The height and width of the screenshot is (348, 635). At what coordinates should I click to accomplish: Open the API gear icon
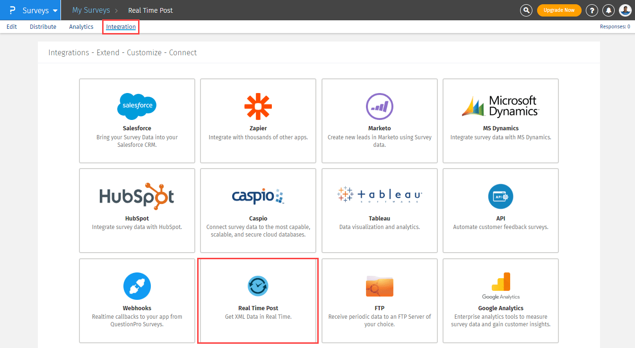(x=500, y=196)
